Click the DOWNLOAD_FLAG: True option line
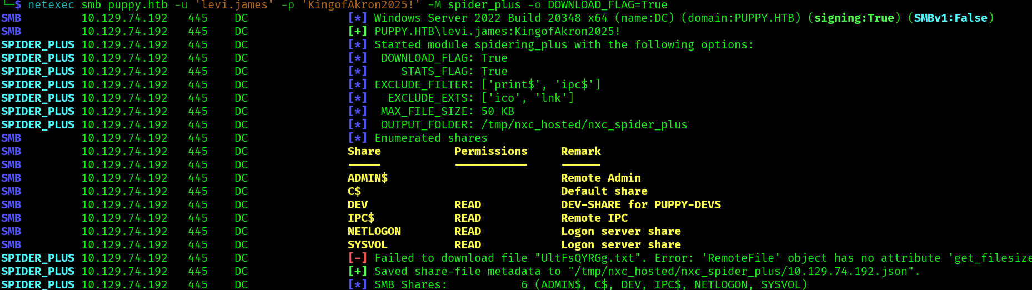This screenshot has width=1032, height=290. coord(444,58)
